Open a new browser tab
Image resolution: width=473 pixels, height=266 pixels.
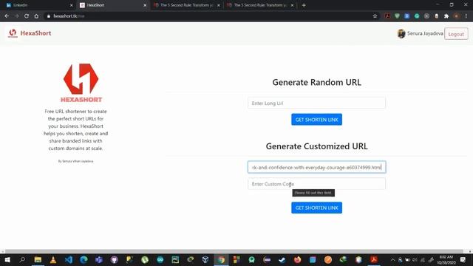pos(304,5)
